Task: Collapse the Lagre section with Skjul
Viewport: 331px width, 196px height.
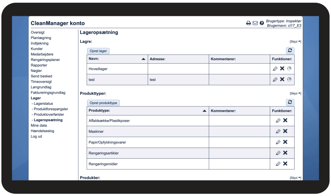Action: point(295,41)
